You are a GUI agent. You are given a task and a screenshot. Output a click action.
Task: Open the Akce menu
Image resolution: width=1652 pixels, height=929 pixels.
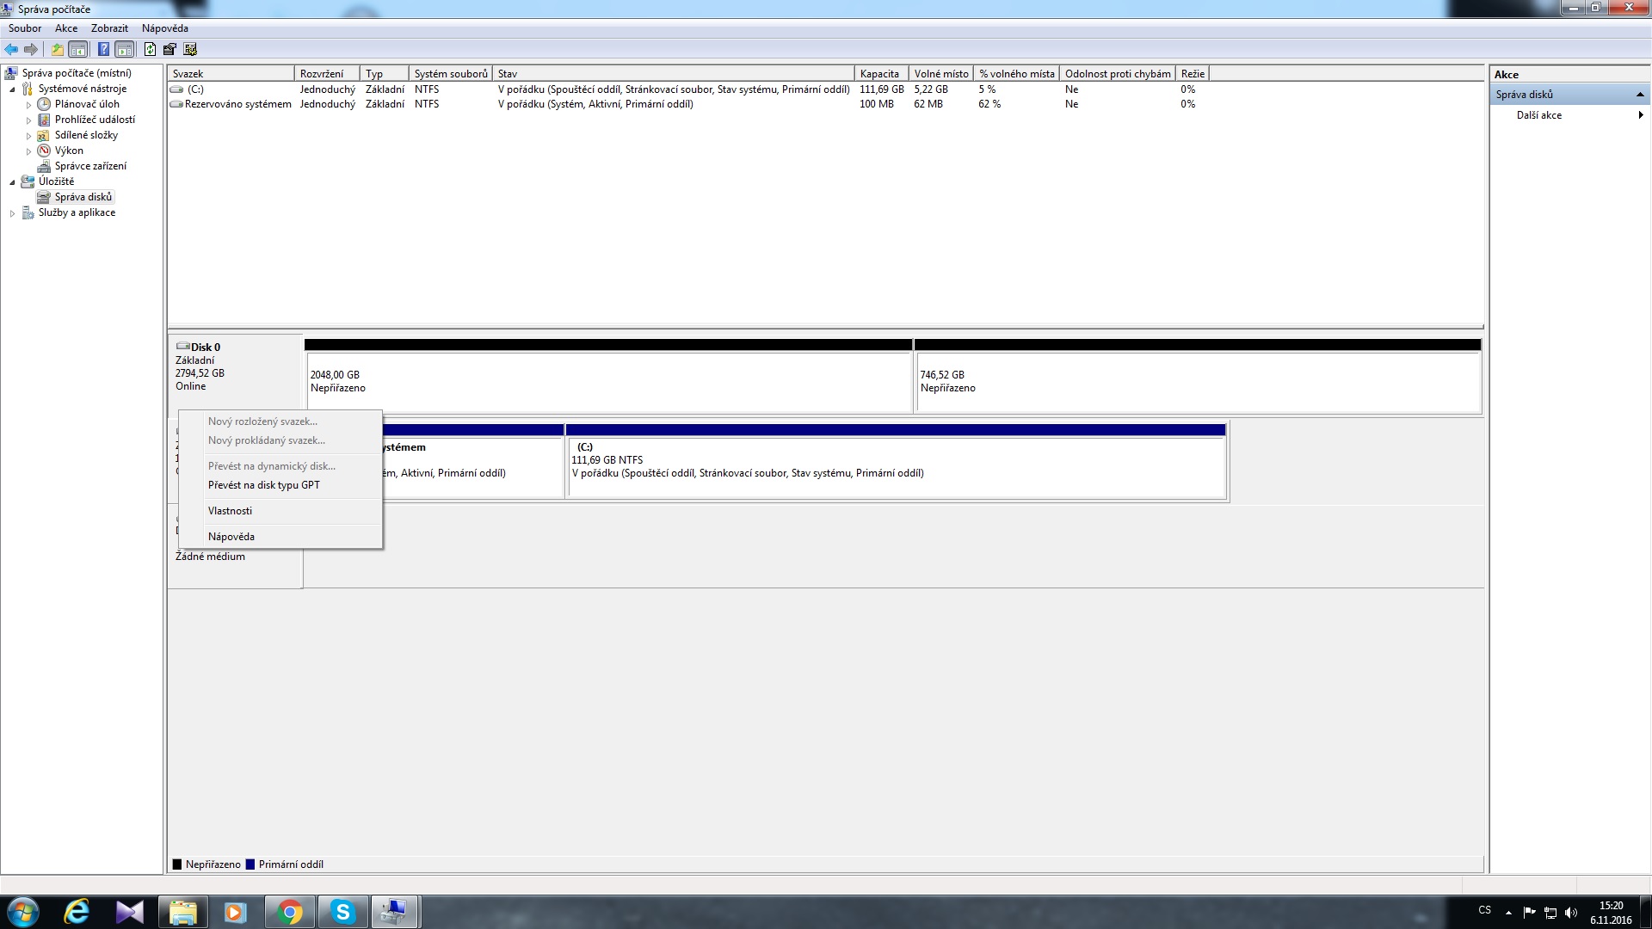66,28
